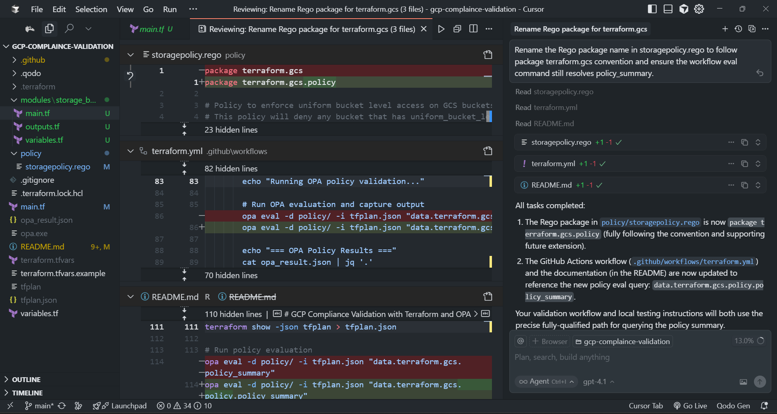This screenshot has height=414, width=777.
Task: Click the policy/storagepolicy.rego link in chat
Action: (x=650, y=222)
